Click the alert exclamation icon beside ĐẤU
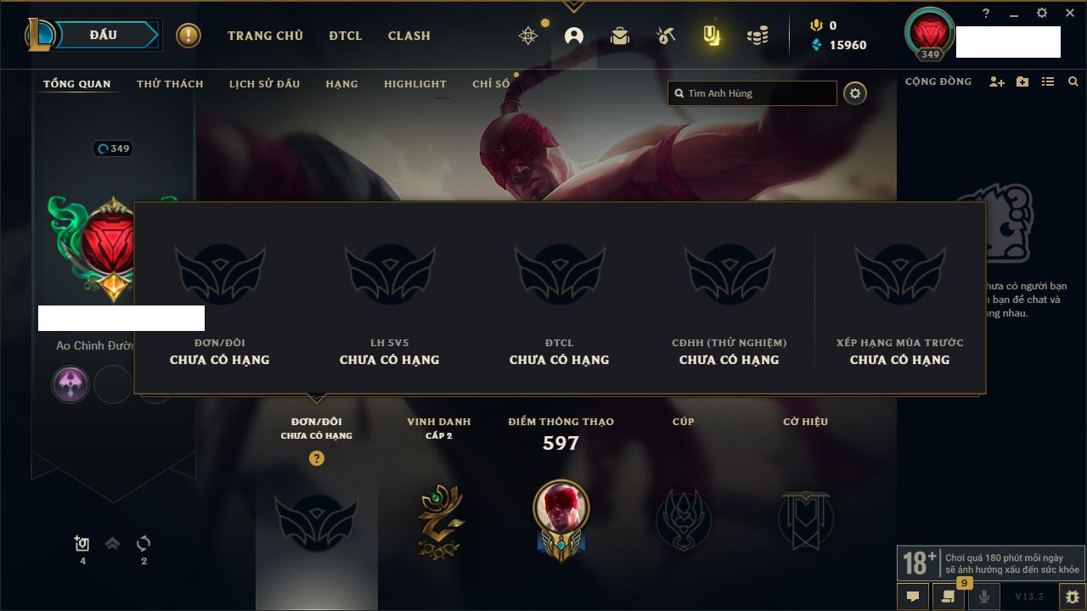Image resolution: width=1087 pixels, height=611 pixels. pos(189,36)
